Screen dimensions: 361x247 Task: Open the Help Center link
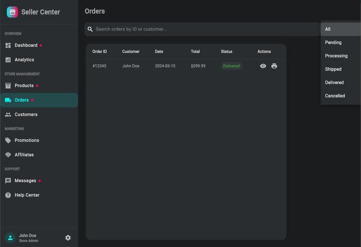pos(27,195)
